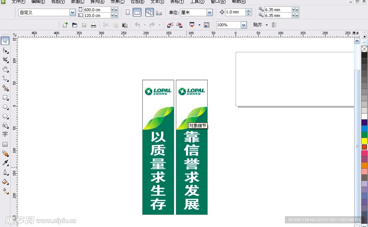Viewport: 368px width, 227px height.
Task: Open the Redo history dropdown arrow
Action: tap(159, 25)
